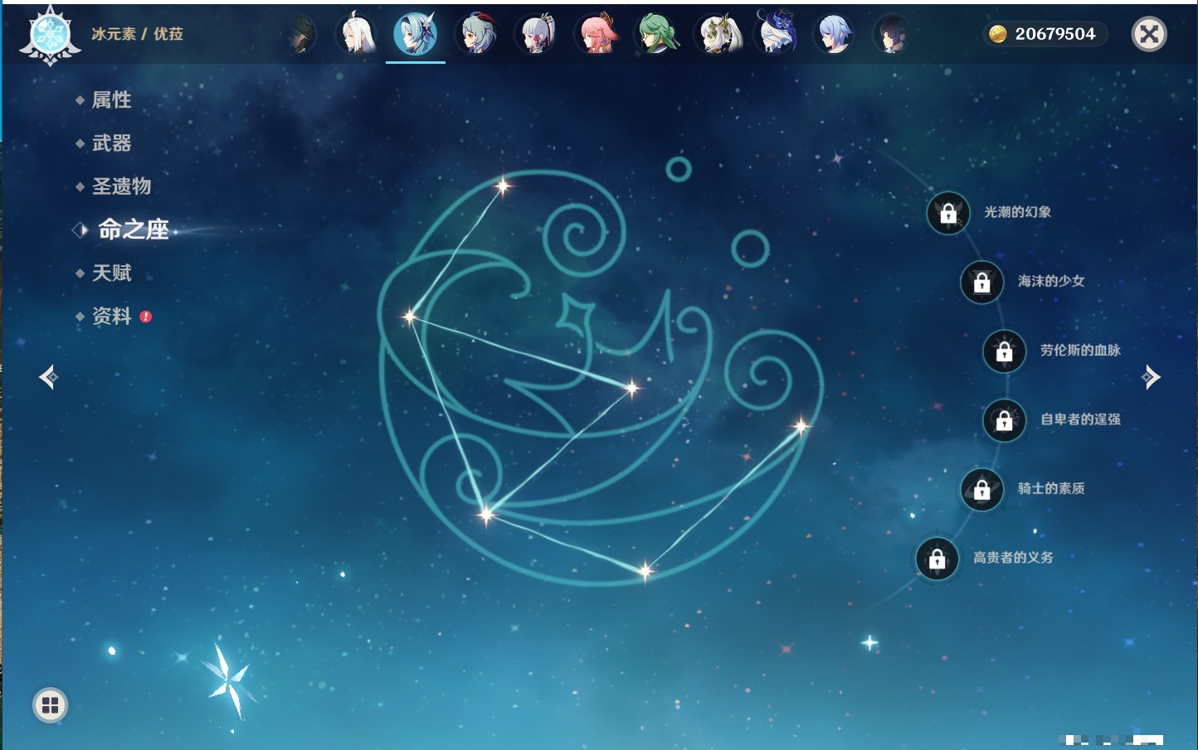Image resolution: width=1198 pixels, height=750 pixels.
Task: Open the locked 光潮的幻象 constellation node
Action: (948, 214)
